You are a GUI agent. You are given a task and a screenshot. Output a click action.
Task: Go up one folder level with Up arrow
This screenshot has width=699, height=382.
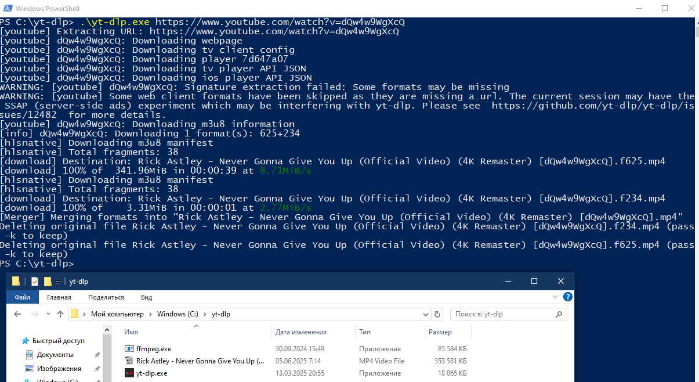coord(60,314)
